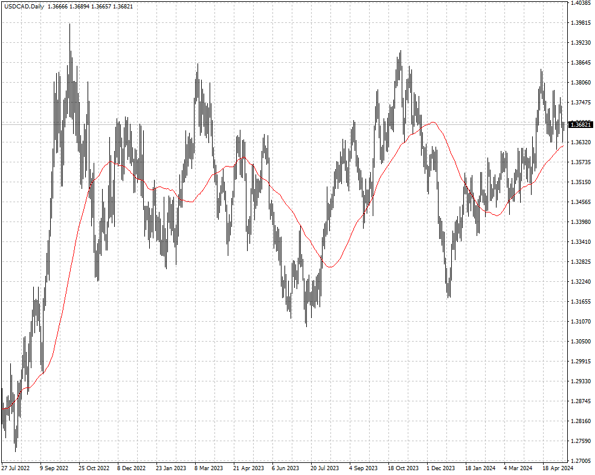
Task: Click the 21 Apr 2023 date label
Action: 248,468
